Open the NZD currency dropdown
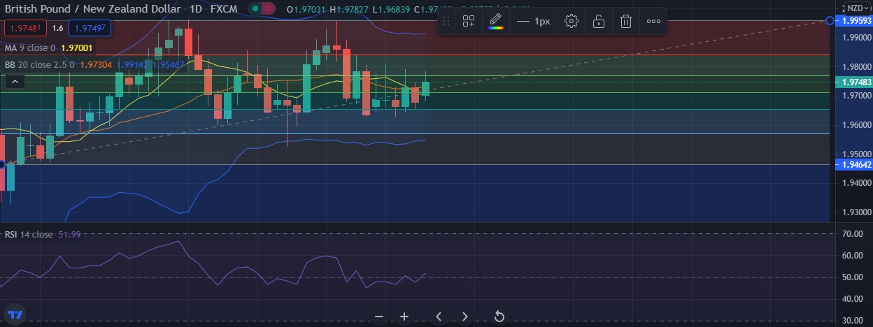 (x=854, y=8)
